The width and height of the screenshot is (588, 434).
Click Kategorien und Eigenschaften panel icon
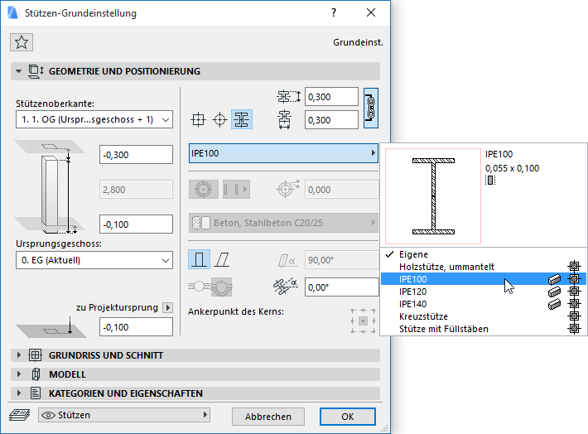pos(36,393)
